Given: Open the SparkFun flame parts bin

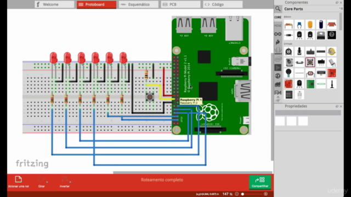Looking at the screenshot, I should click(278, 42).
